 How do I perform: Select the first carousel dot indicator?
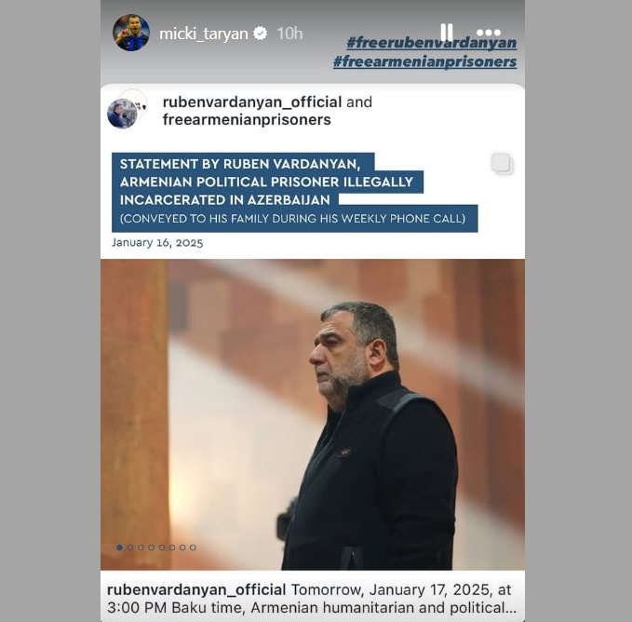(x=120, y=548)
